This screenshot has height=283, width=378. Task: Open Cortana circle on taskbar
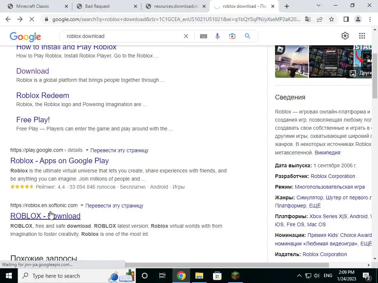144,276
